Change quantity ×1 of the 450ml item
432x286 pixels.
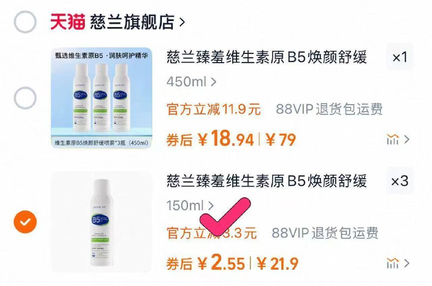pyautogui.click(x=400, y=57)
